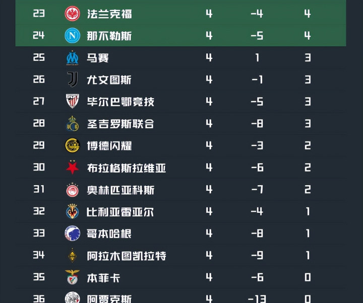The height and width of the screenshot is (303, 363).
Task: Open team name 法兰克福
Action: click(x=109, y=14)
